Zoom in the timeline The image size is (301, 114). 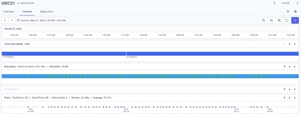[x=279, y=21]
